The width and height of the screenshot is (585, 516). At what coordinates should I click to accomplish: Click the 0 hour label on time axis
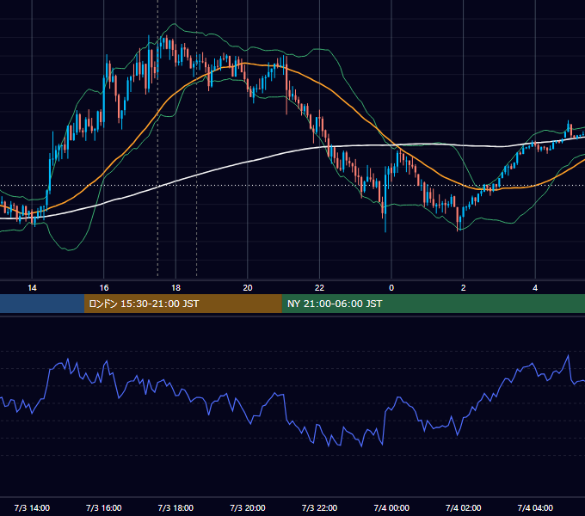(x=391, y=288)
